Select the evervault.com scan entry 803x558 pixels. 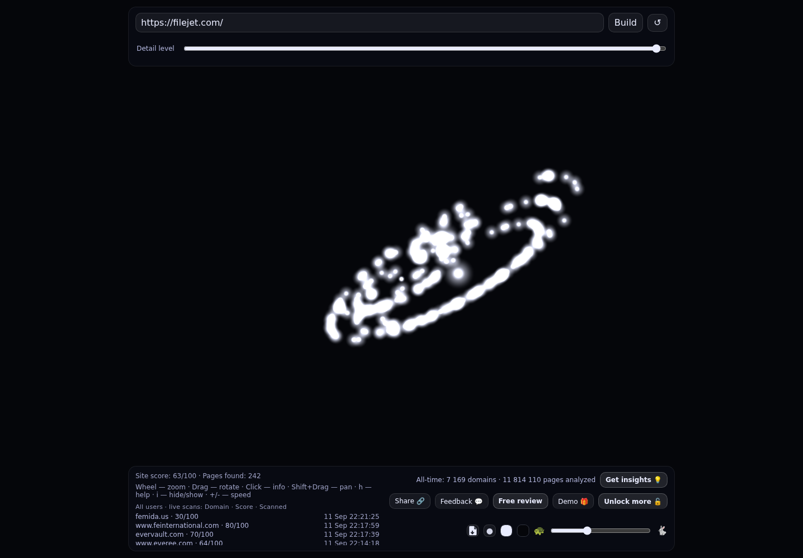pyautogui.click(x=257, y=535)
